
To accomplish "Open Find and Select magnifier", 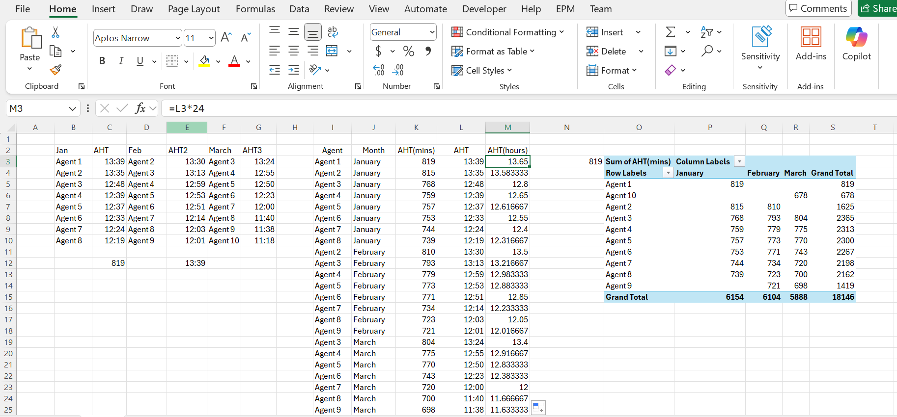I will [x=707, y=51].
